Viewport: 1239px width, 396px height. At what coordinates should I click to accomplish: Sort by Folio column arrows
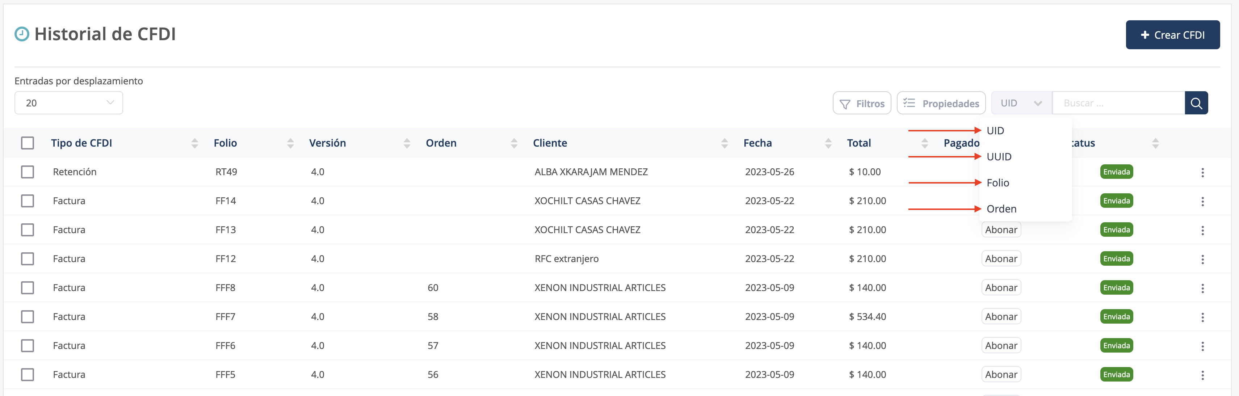point(290,143)
